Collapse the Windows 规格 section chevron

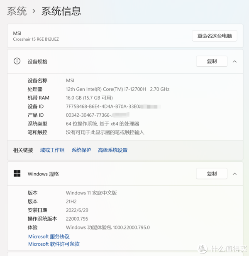234,174
